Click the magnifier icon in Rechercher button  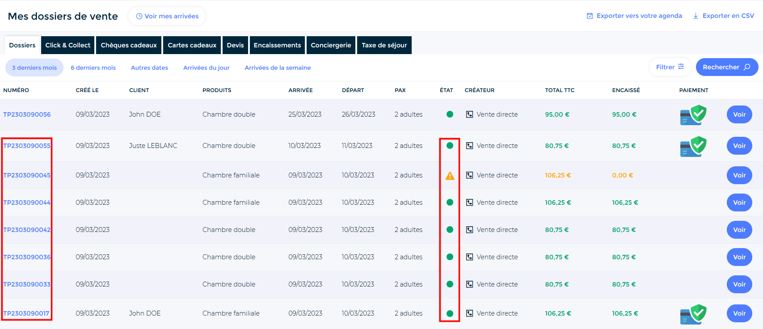coord(747,67)
